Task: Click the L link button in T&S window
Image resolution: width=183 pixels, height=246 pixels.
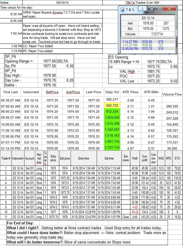Action: click(143, 8)
